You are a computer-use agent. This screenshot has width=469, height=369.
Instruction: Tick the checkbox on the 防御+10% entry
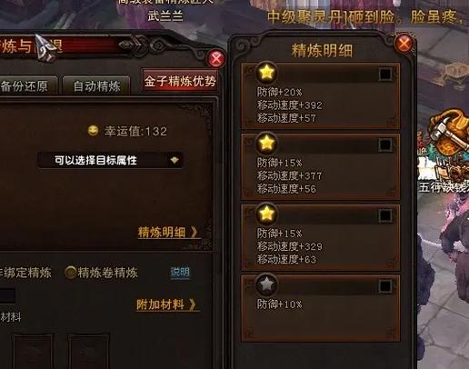(x=385, y=286)
